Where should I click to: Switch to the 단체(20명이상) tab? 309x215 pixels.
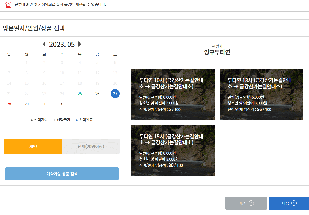pos(91,146)
